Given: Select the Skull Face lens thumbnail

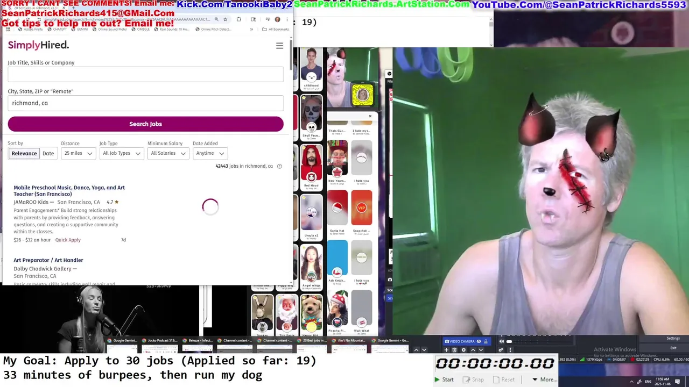Looking at the screenshot, I should coord(311,117).
